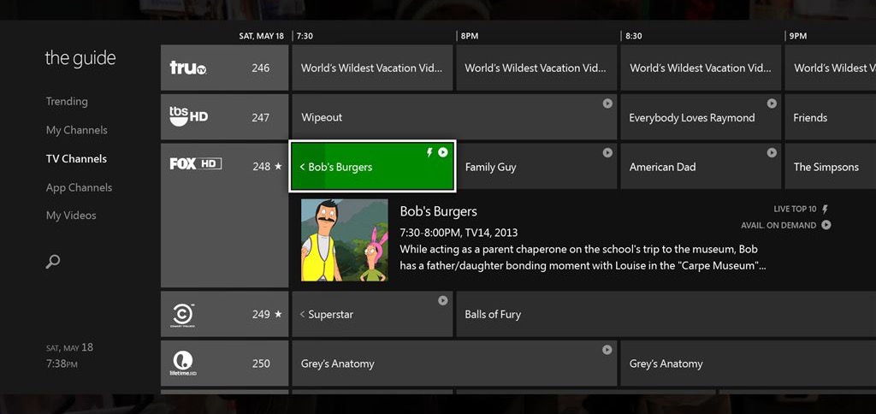The image size is (876, 414).
Task: Select Superstar on channel 249
Action: 372,314
